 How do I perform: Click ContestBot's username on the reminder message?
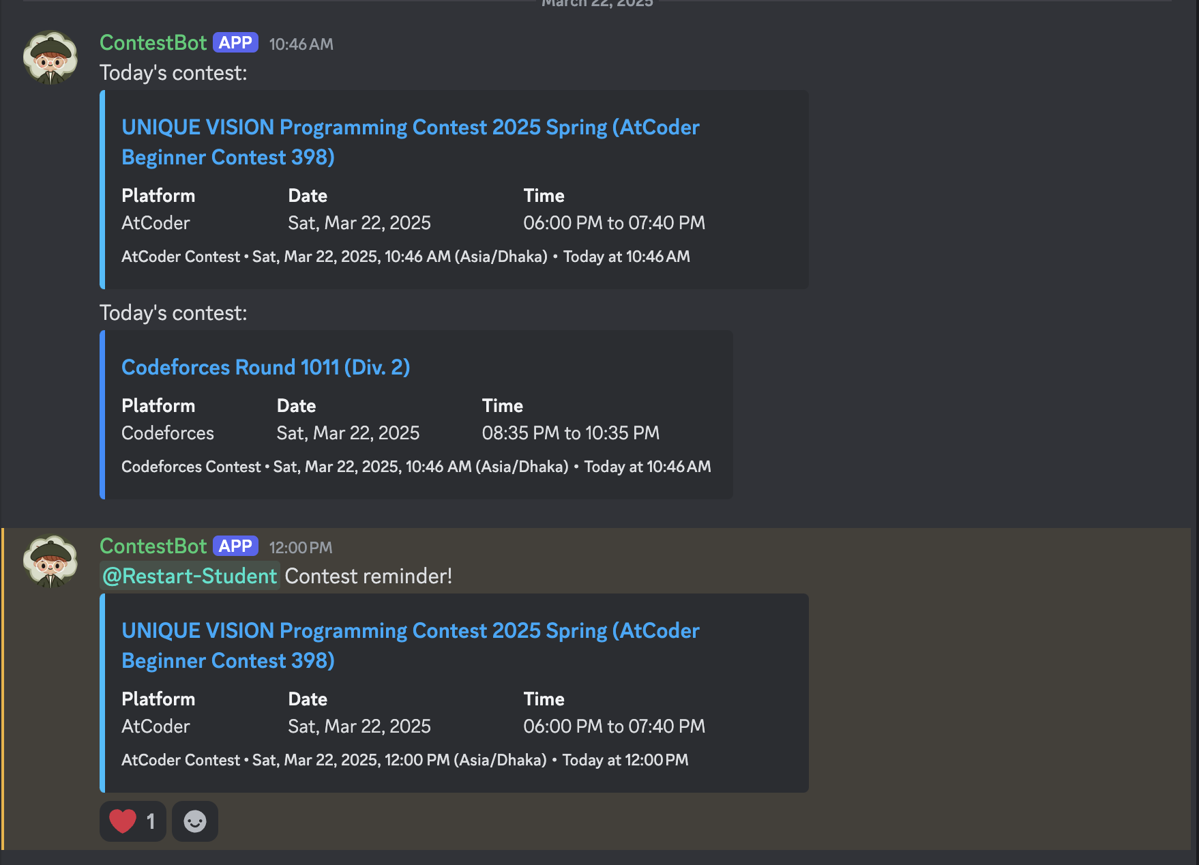pos(153,546)
